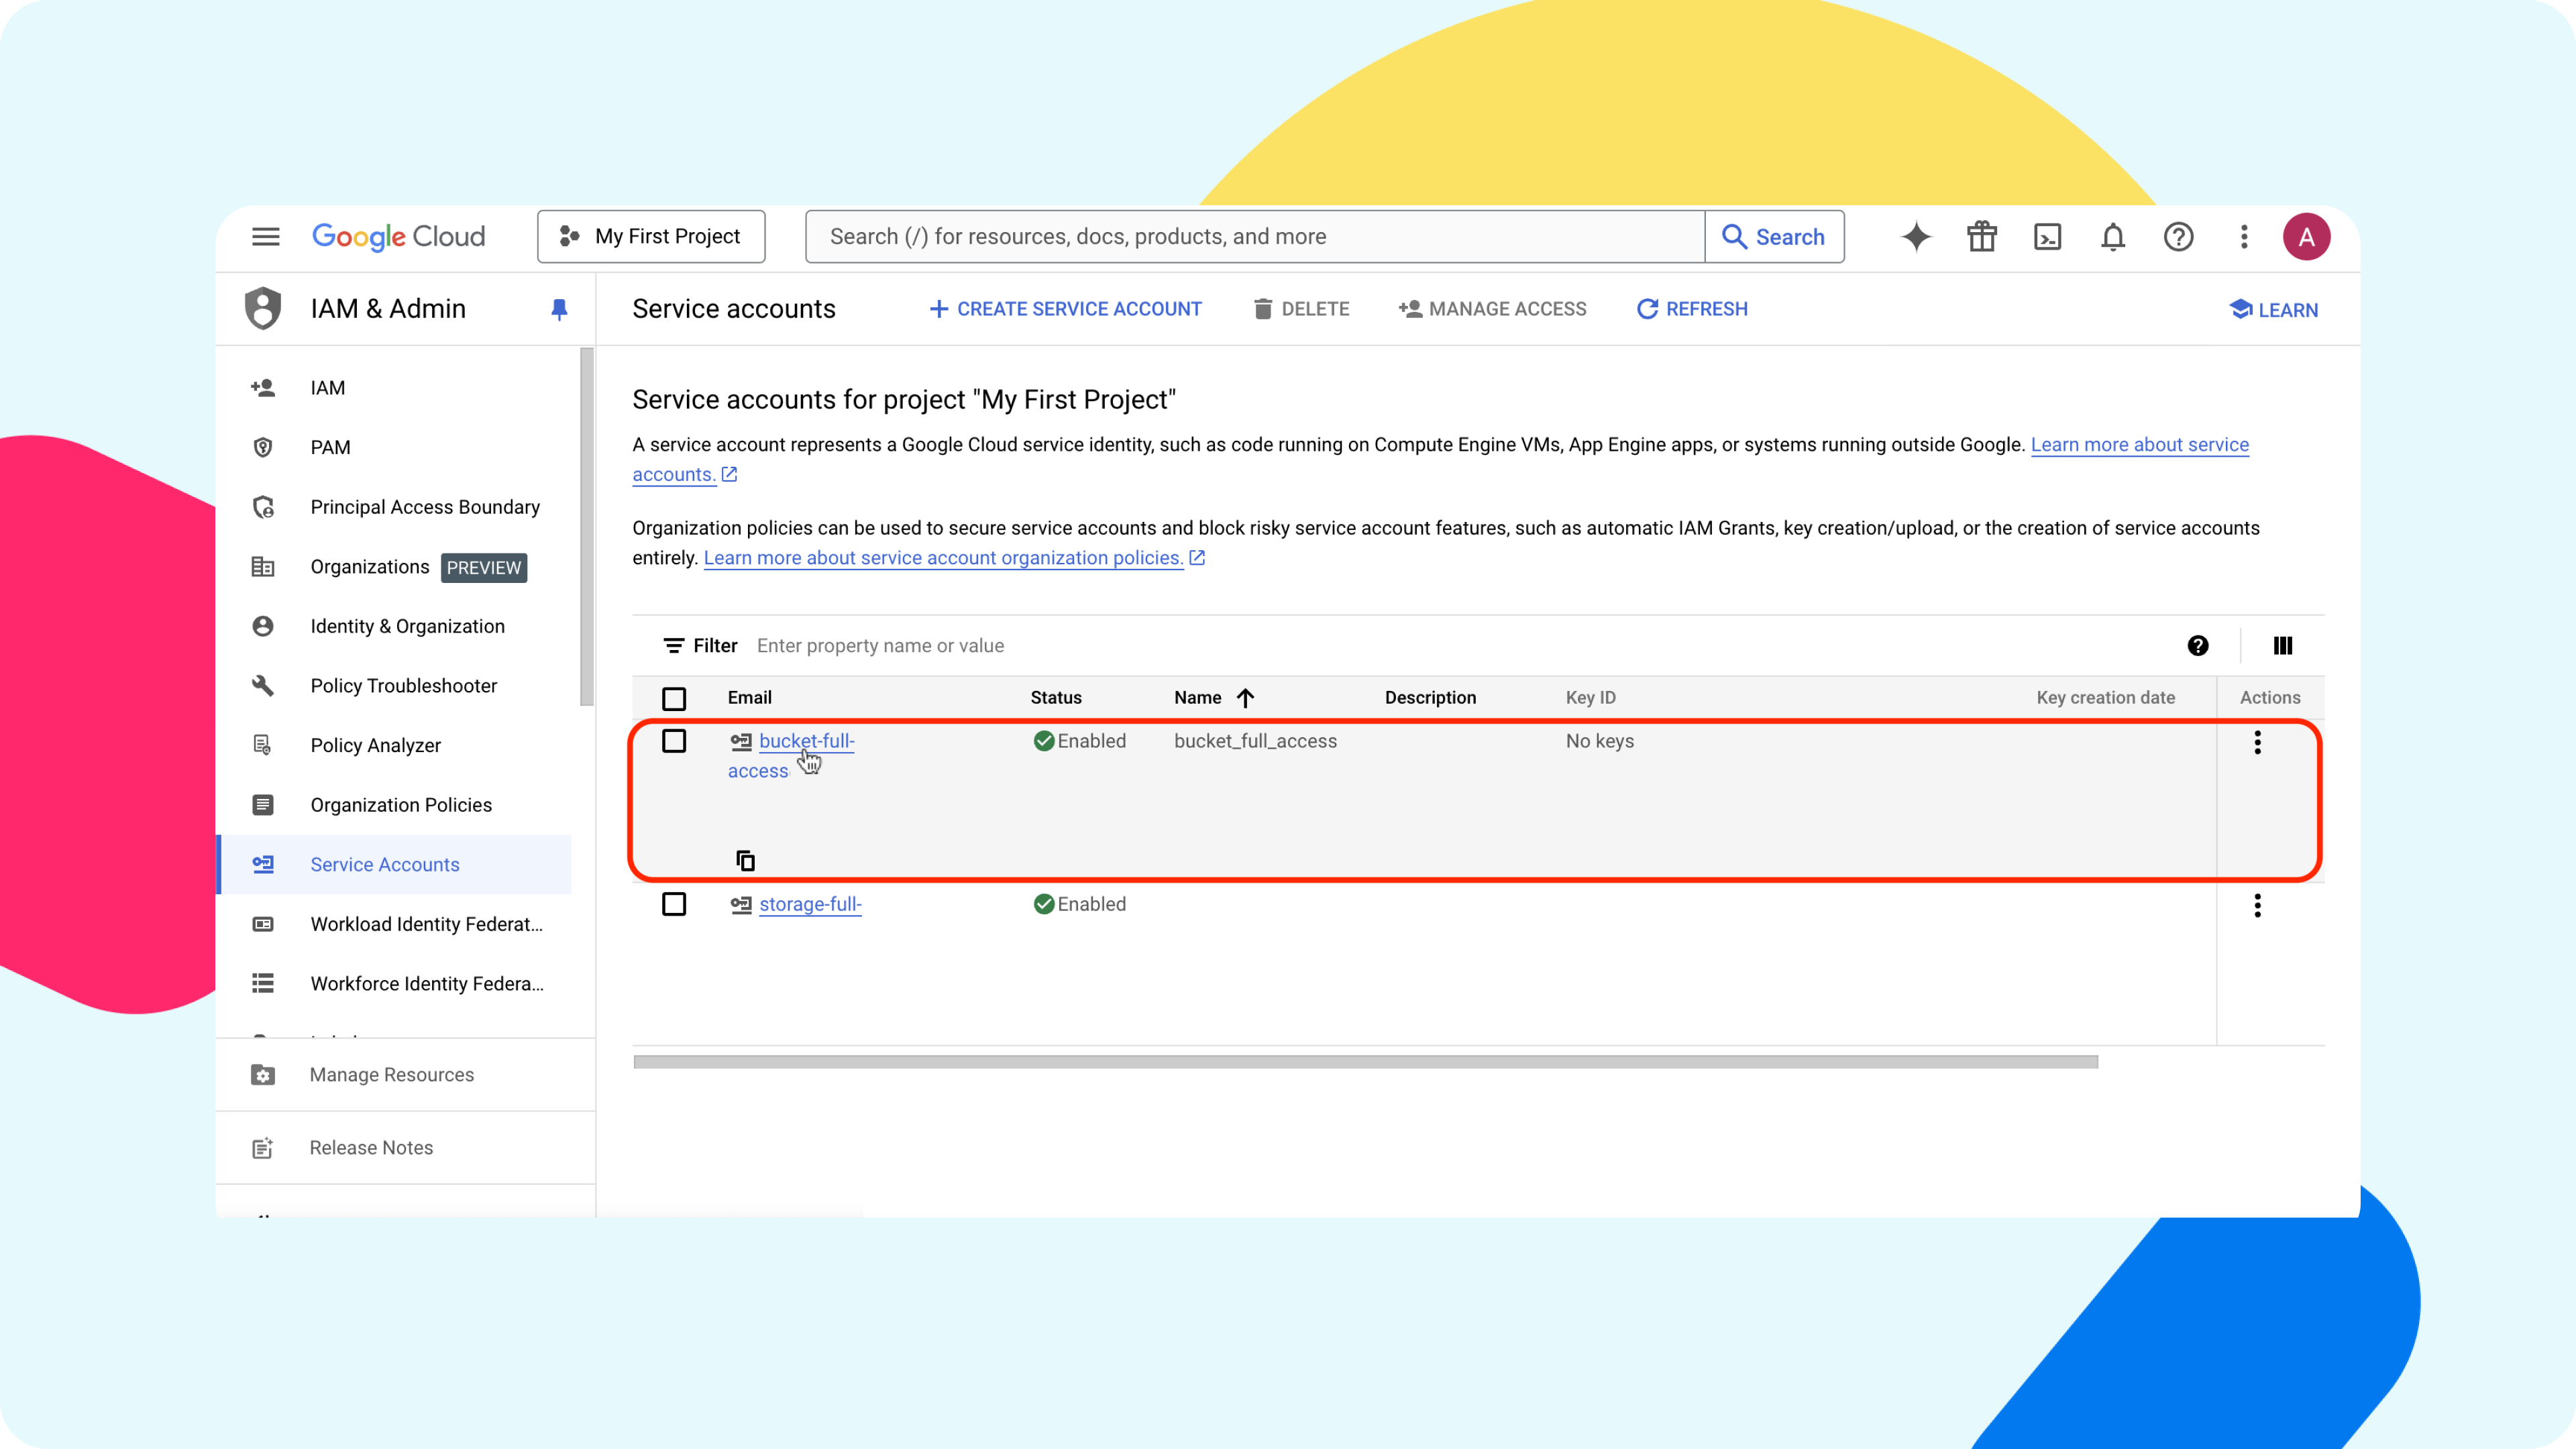Open actions menu for storage-full row

click(x=2257, y=905)
